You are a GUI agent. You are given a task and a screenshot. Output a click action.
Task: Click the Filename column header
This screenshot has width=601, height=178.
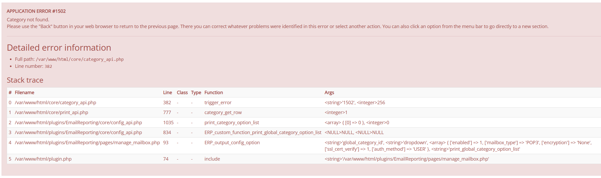tap(25, 93)
